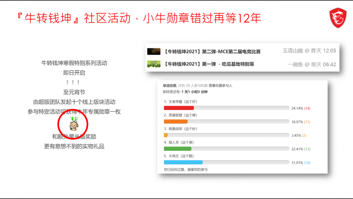Click 您已经投过票，谢谢您的参与 message

[x=186, y=170]
